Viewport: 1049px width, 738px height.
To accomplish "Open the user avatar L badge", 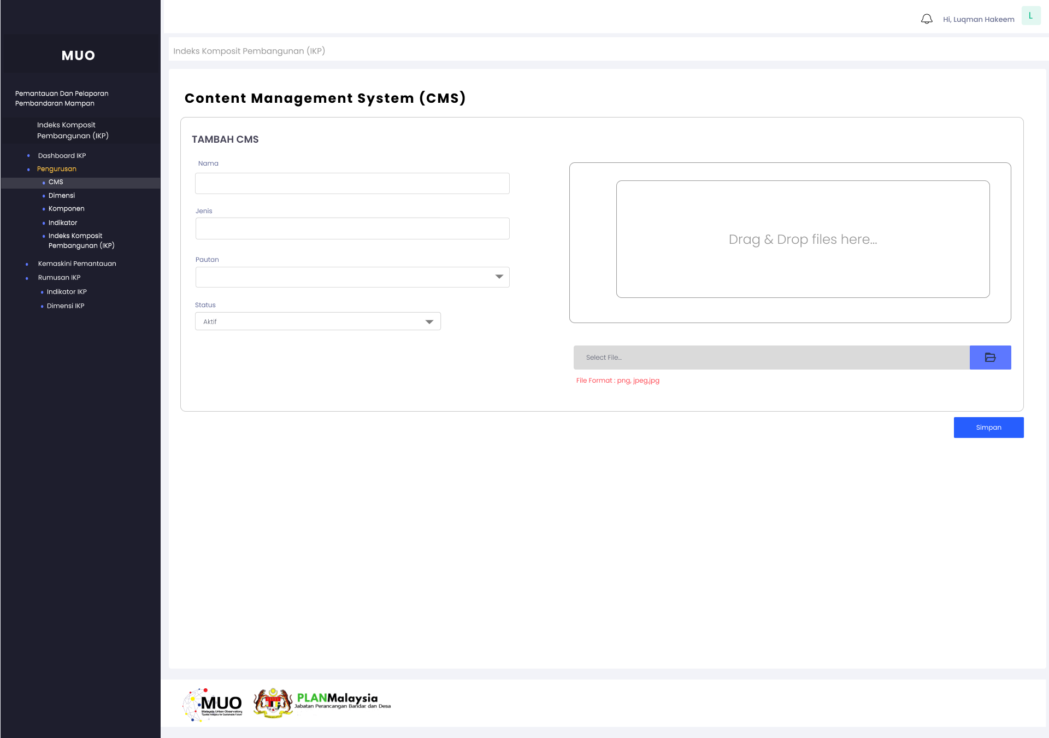I will [x=1030, y=16].
